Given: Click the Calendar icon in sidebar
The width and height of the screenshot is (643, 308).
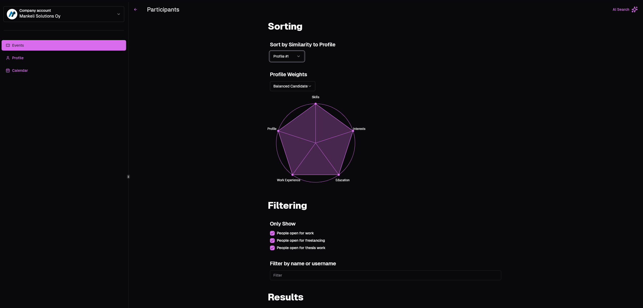Looking at the screenshot, I should tap(8, 70).
